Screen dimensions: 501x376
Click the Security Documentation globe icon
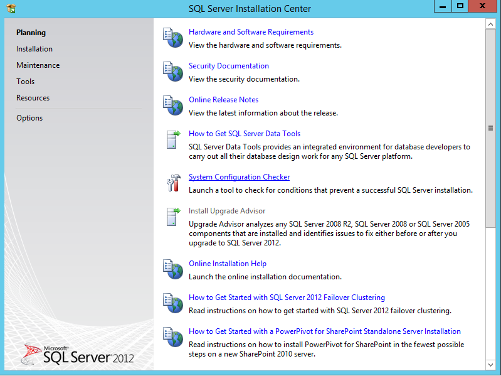tap(173, 72)
